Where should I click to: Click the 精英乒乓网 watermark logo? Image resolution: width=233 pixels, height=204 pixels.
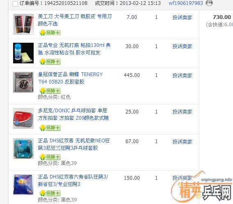point(202,187)
